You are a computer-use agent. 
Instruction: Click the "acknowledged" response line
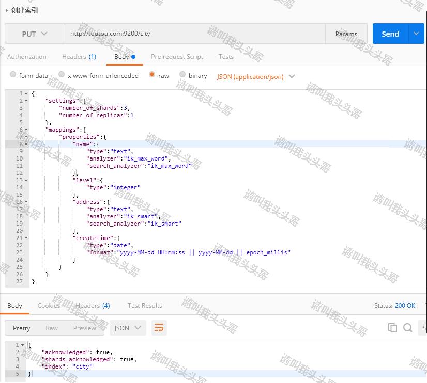pyautogui.click(x=77, y=352)
